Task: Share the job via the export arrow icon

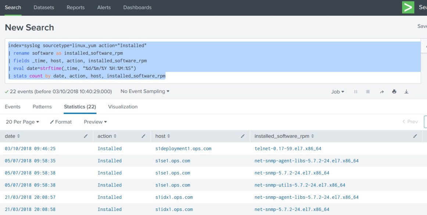Action: point(382,91)
